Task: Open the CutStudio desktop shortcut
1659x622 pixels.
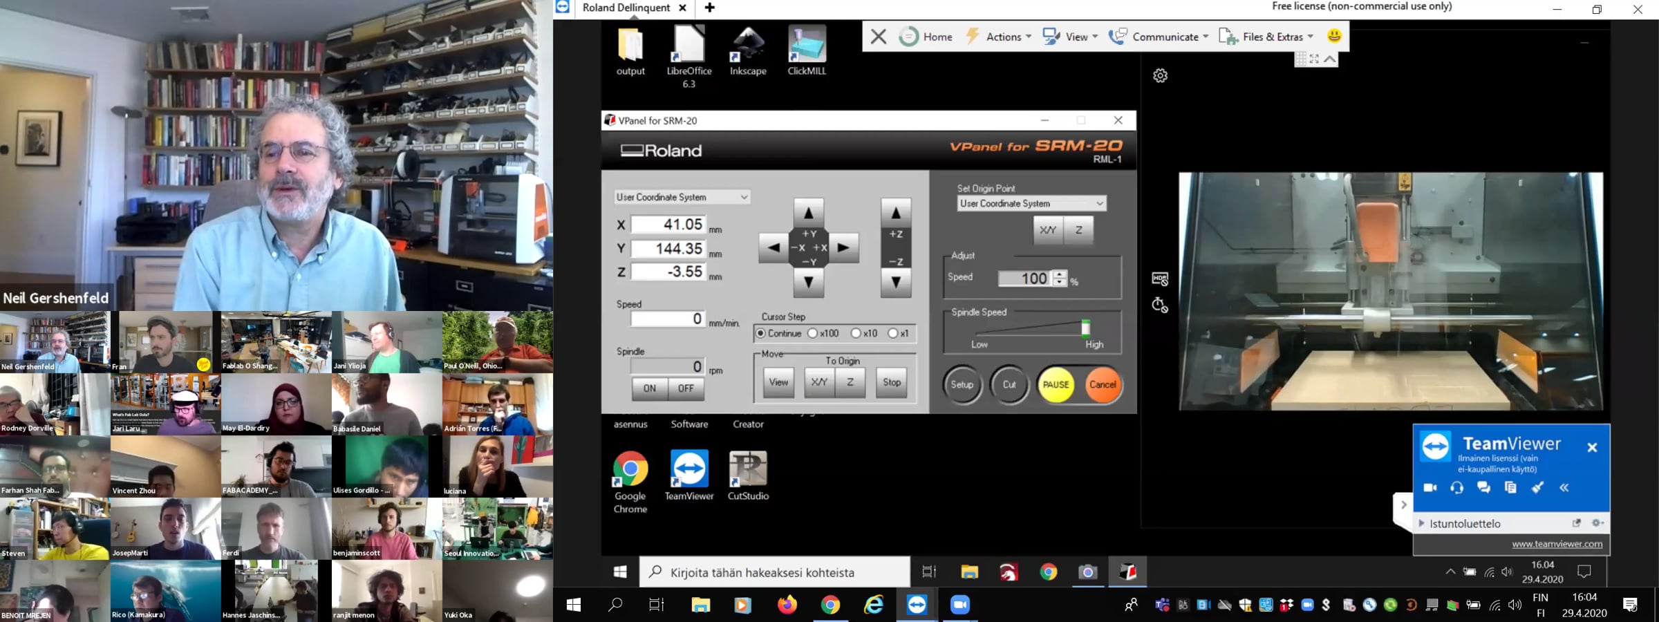Action: coord(748,475)
